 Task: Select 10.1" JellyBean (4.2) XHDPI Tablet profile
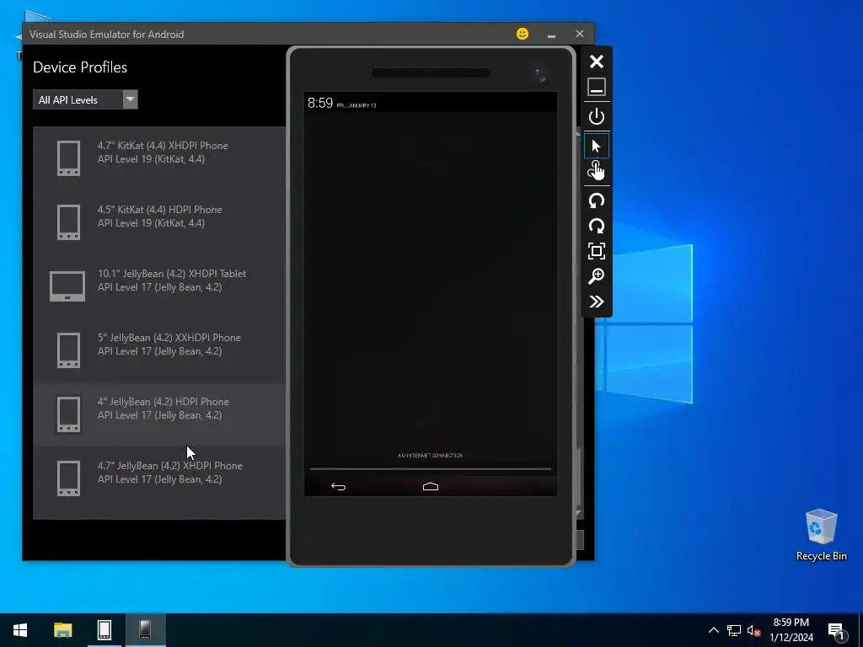[159, 286]
